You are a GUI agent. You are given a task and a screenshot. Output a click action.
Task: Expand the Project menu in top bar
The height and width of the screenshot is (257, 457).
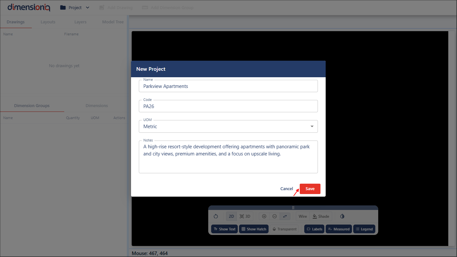click(75, 7)
